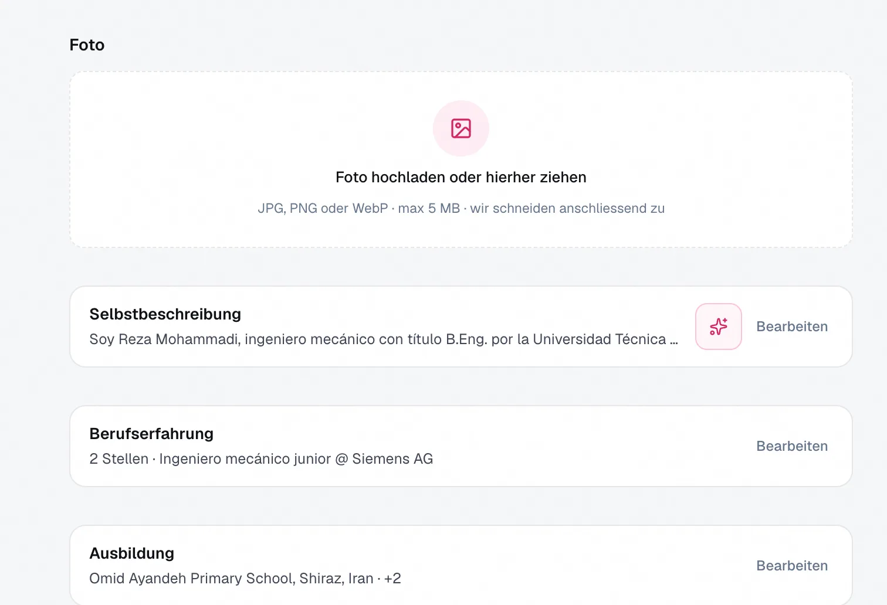Click 'Ingeniero mecánico junior' job title text
This screenshot has width=887, height=605.
tap(245, 459)
